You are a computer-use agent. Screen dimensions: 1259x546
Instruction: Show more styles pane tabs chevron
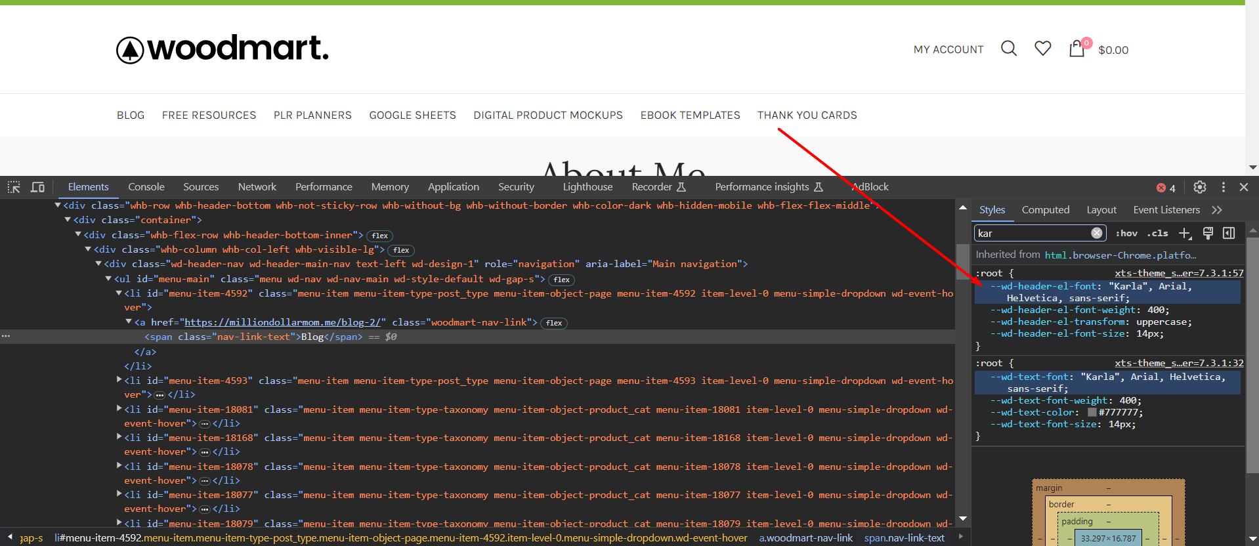[1217, 210]
